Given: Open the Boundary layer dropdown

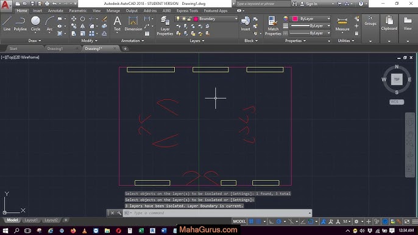Looking at the screenshot, I should click(x=216, y=19).
